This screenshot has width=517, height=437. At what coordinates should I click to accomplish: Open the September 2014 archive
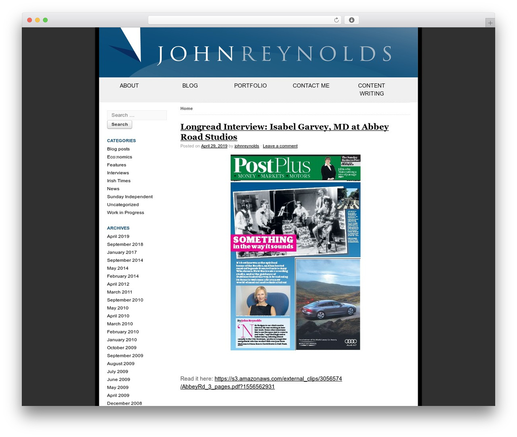click(125, 260)
